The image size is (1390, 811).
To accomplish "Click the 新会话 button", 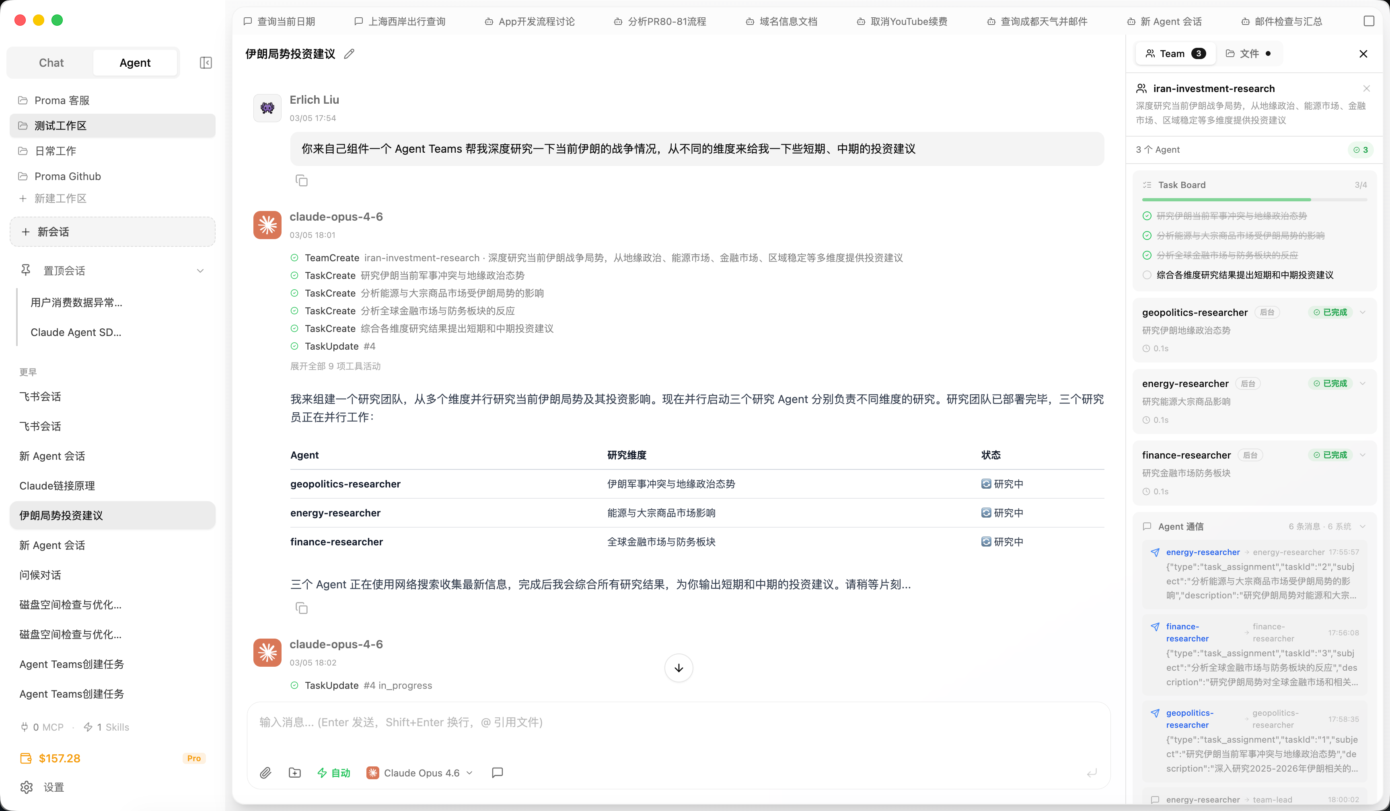I will pyautogui.click(x=113, y=232).
